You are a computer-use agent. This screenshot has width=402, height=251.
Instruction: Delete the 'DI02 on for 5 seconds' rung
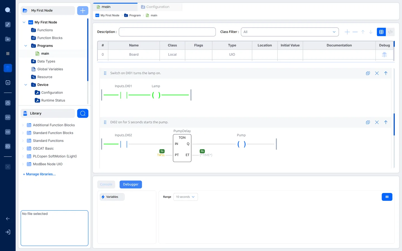tap(377, 122)
